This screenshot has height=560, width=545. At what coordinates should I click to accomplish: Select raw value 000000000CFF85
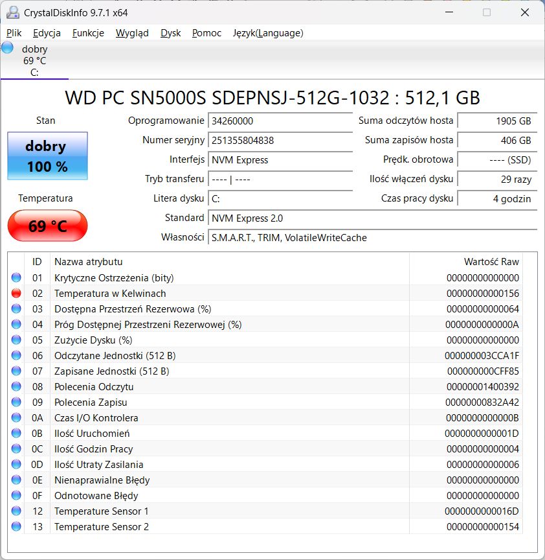(483, 371)
